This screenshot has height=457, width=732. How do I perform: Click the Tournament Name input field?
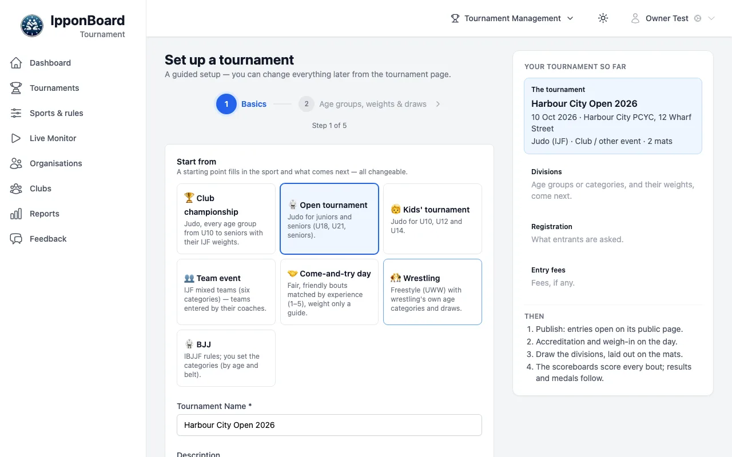(329, 425)
